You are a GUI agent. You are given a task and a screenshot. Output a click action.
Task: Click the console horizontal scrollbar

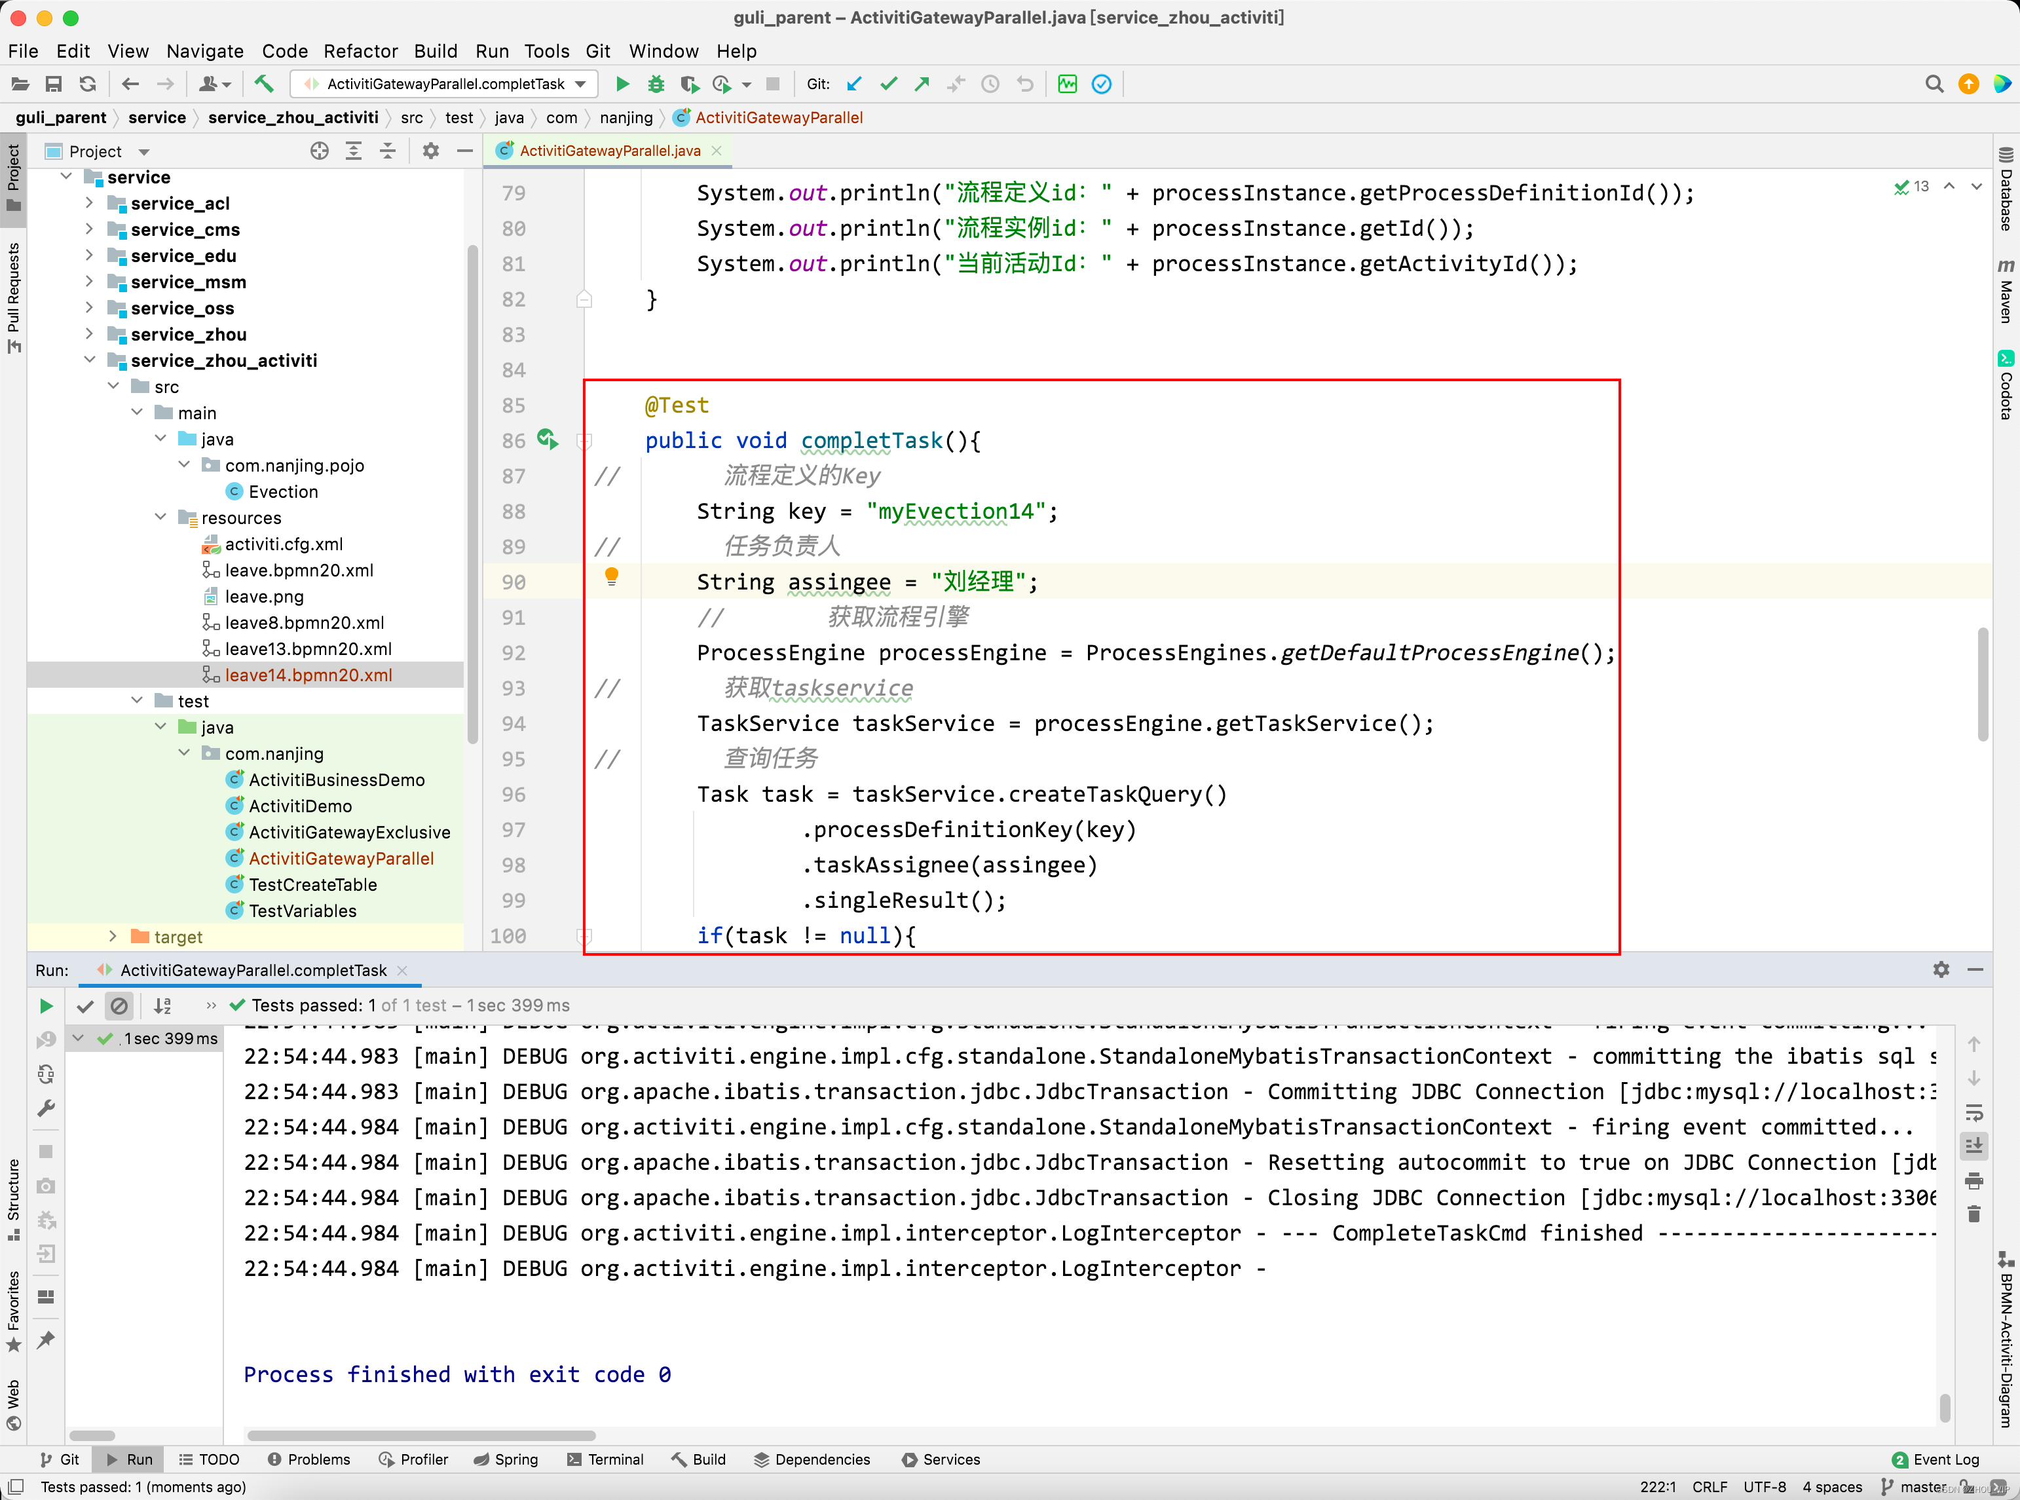(421, 1436)
